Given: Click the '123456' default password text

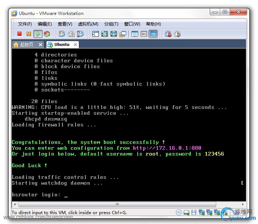Looking at the screenshot, I should tap(214, 154).
